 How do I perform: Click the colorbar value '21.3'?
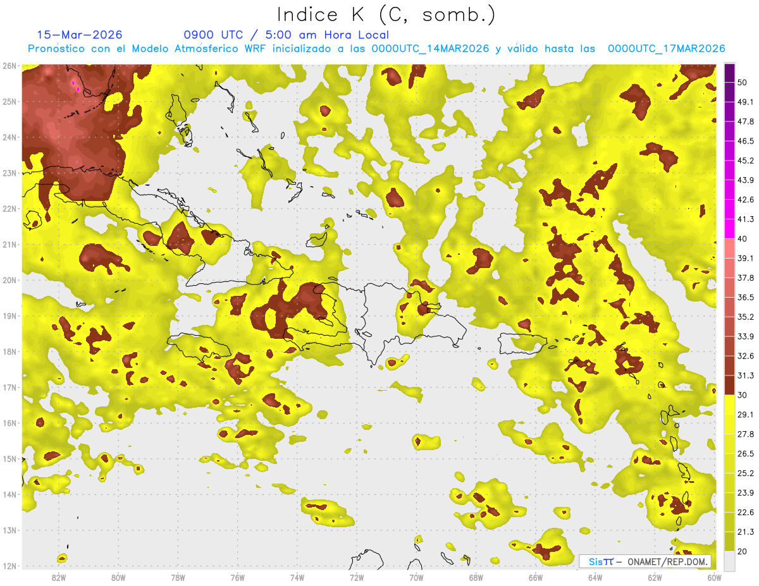click(746, 532)
